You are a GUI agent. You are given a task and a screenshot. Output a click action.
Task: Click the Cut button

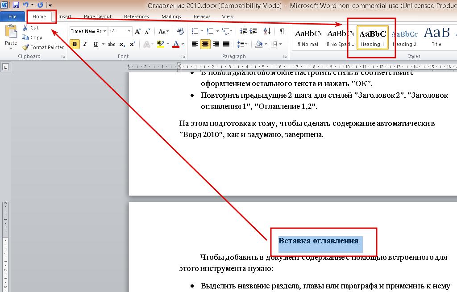(x=30, y=28)
